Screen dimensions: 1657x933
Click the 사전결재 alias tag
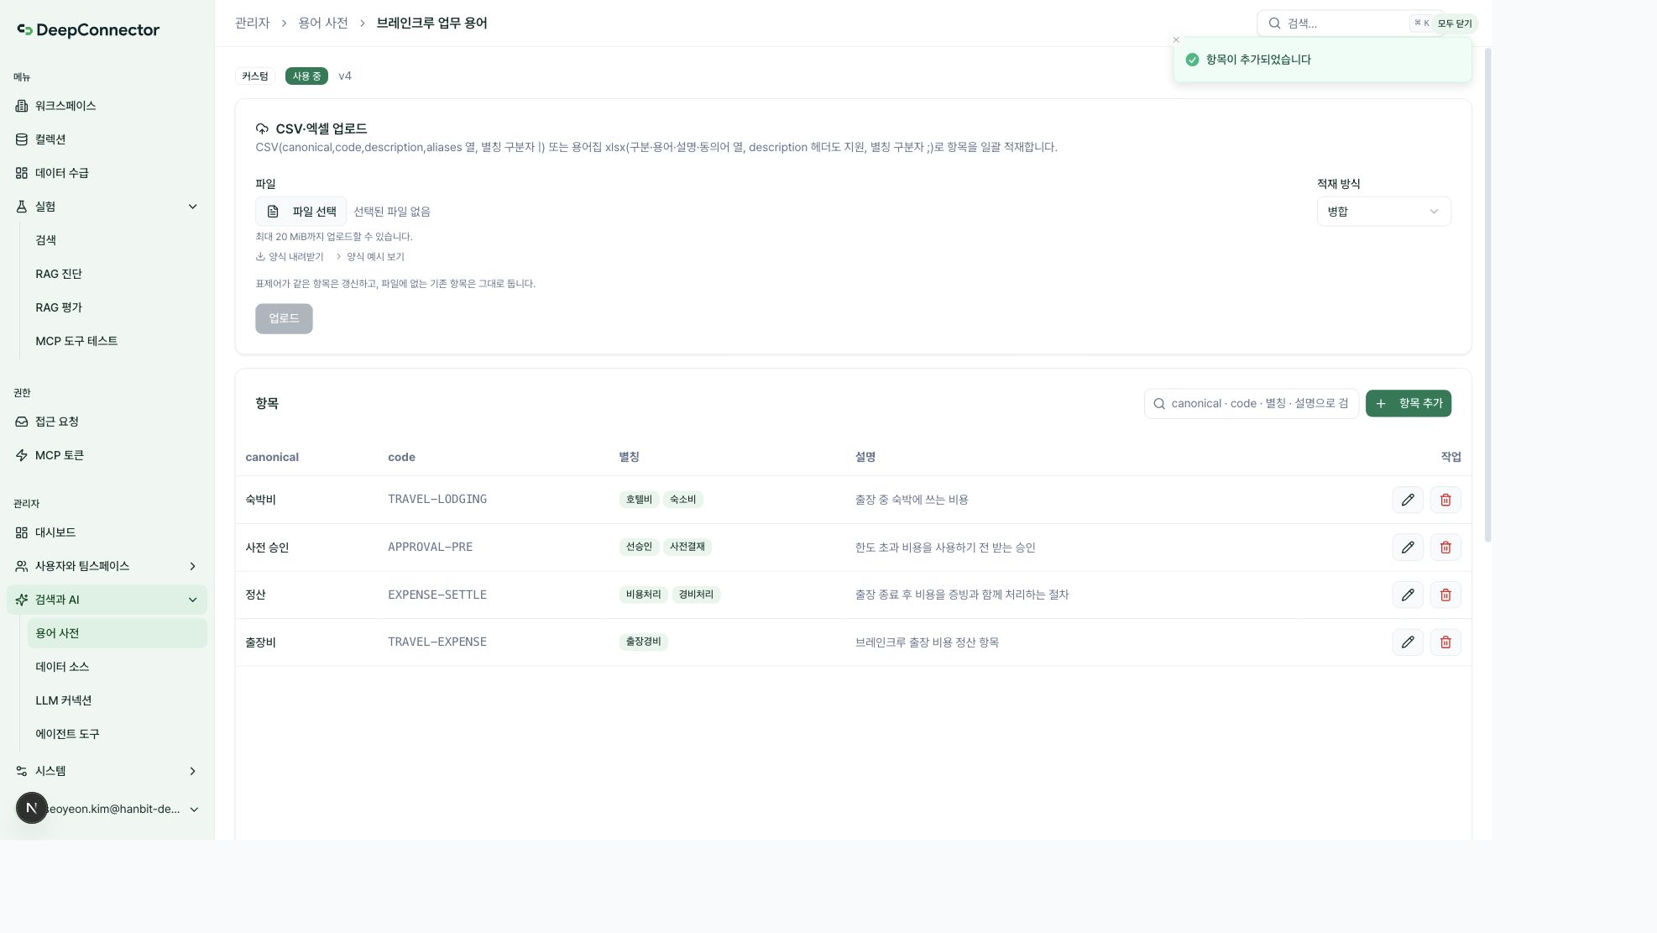(x=687, y=548)
